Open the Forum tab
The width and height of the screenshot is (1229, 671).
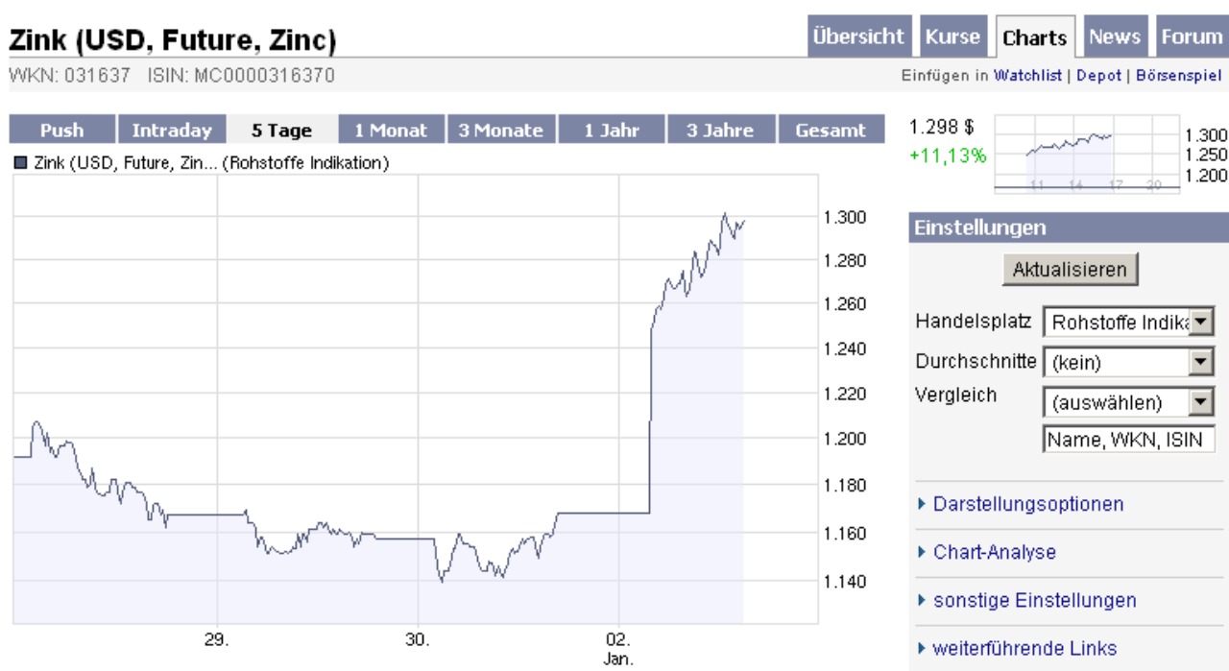click(1191, 36)
